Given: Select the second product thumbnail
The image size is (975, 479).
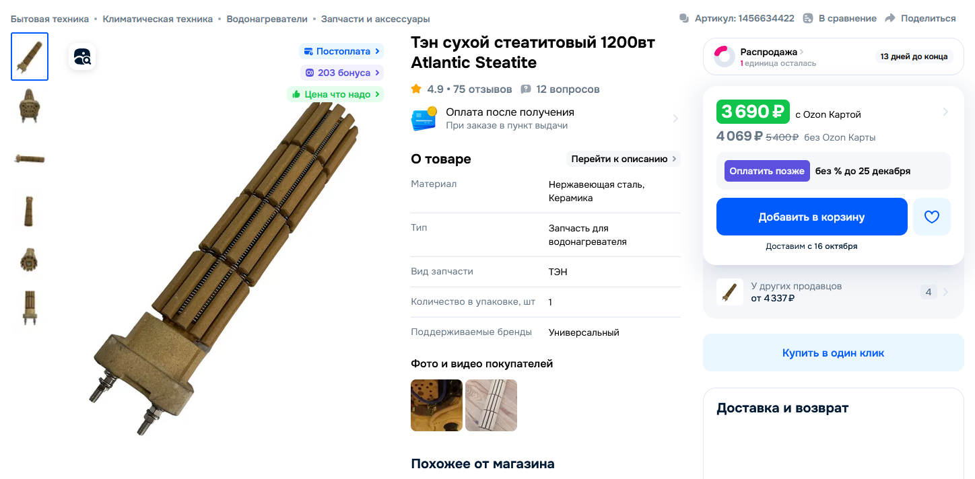Looking at the screenshot, I should pos(30,106).
